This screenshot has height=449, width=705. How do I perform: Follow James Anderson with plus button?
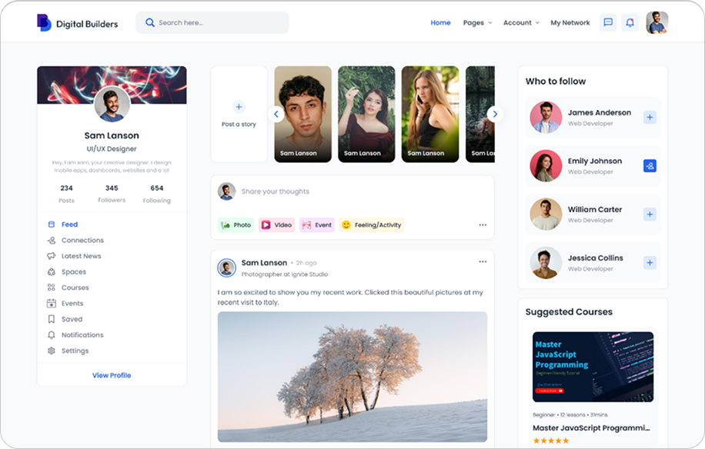650,117
